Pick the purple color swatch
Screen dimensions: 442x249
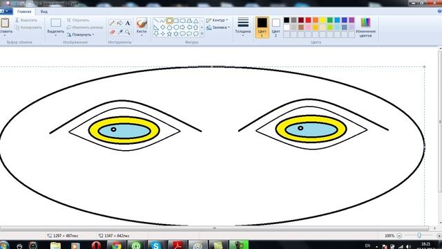coord(352,20)
